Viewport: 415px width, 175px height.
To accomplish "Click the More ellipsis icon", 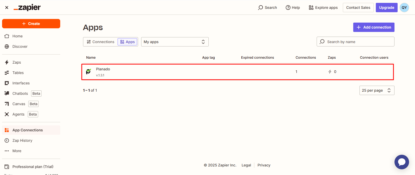I will coord(7,151).
